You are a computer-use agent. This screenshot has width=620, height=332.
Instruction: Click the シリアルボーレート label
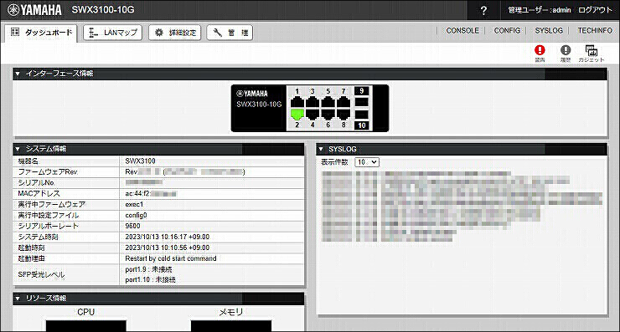[49, 226]
